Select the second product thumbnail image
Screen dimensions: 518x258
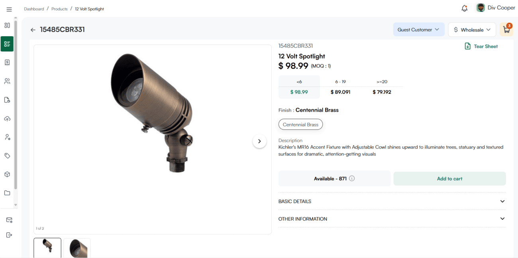[x=77, y=248]
